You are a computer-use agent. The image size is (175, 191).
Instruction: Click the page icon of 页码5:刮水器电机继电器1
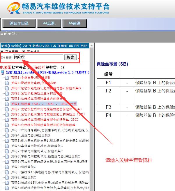pos(7,141)
